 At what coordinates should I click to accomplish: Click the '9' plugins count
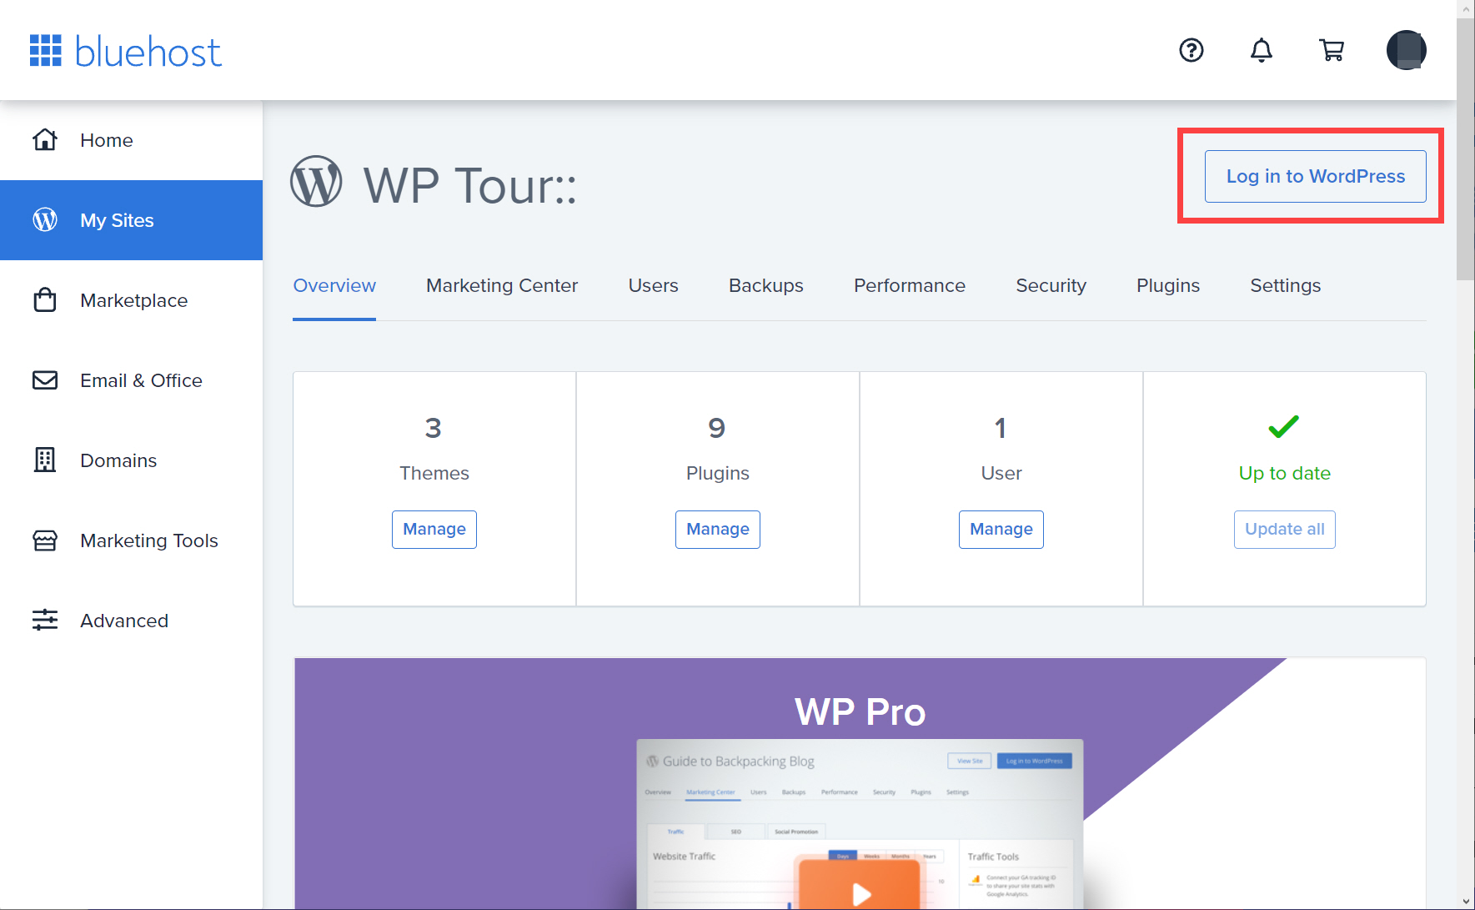click(717, 428)
